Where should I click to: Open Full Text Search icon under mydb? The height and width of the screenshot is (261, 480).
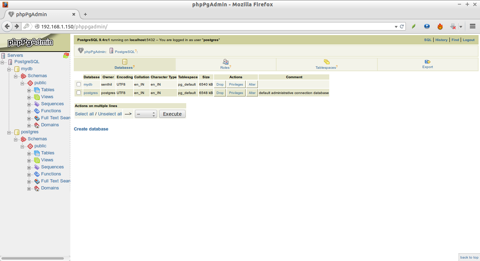point(37,118)
